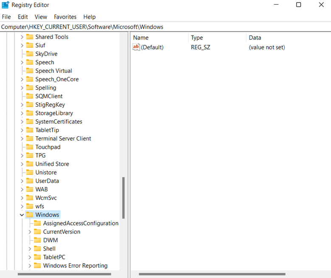Click the Siuf folder icon
The height and width of the screenshot is (278, 331).
point(30,45)
